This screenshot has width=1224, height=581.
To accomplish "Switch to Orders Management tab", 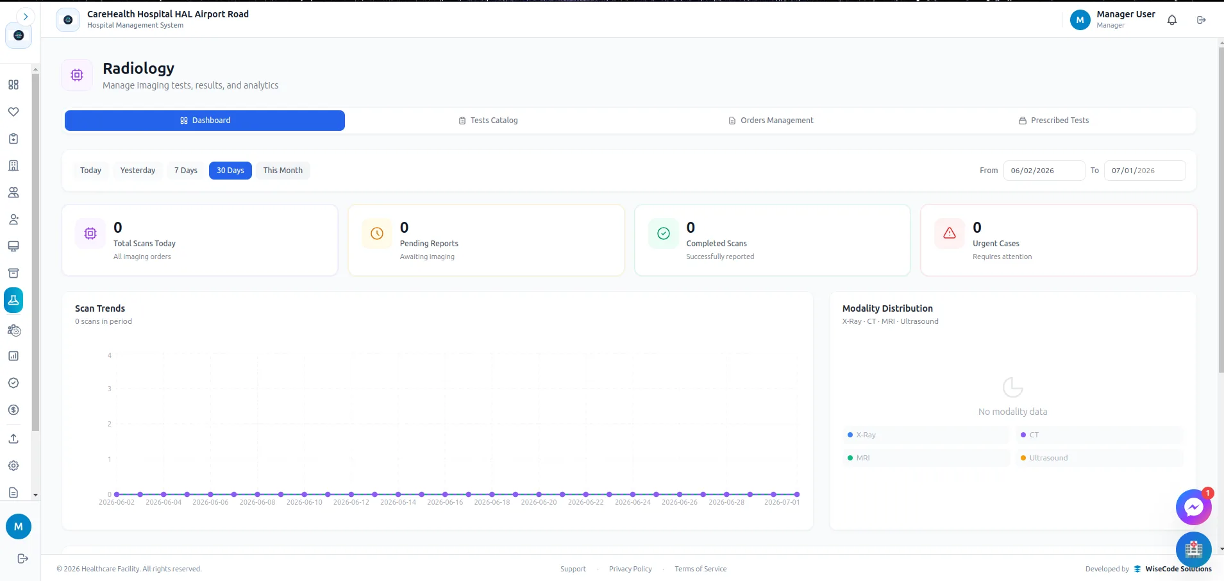I will click(771, 121).
